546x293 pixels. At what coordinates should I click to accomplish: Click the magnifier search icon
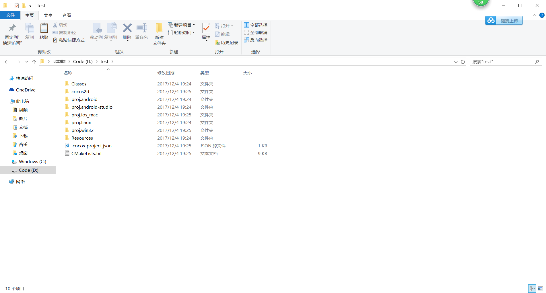(x=537, y=62)
